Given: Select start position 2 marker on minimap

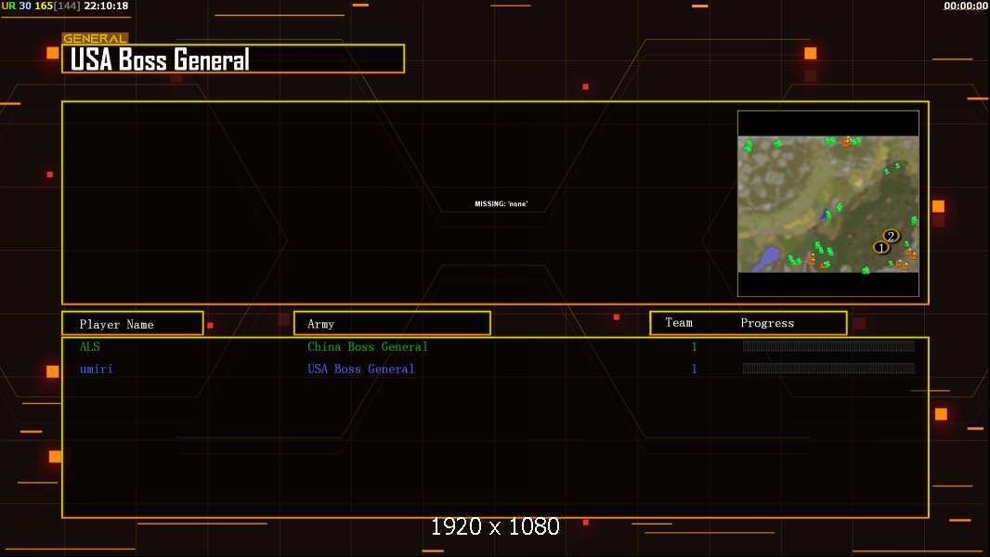Looking at the screenshot, I should [891, 236].
